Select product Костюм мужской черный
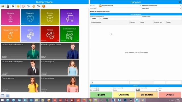 (20, 67)
